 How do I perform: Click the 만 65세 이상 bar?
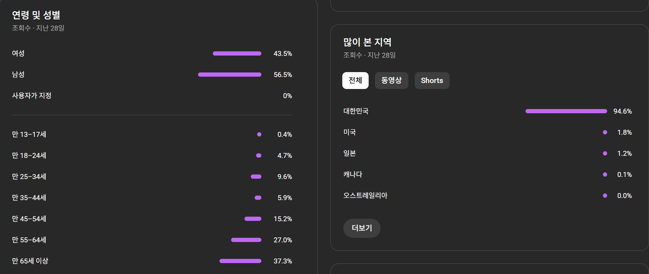point(240,261)
